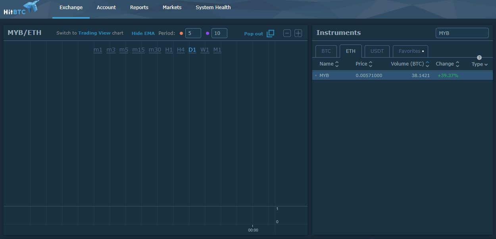This screenshot has width=496, height=239.
Task: Switch to the Favorites instruments tab
Action: pos(410,51)
